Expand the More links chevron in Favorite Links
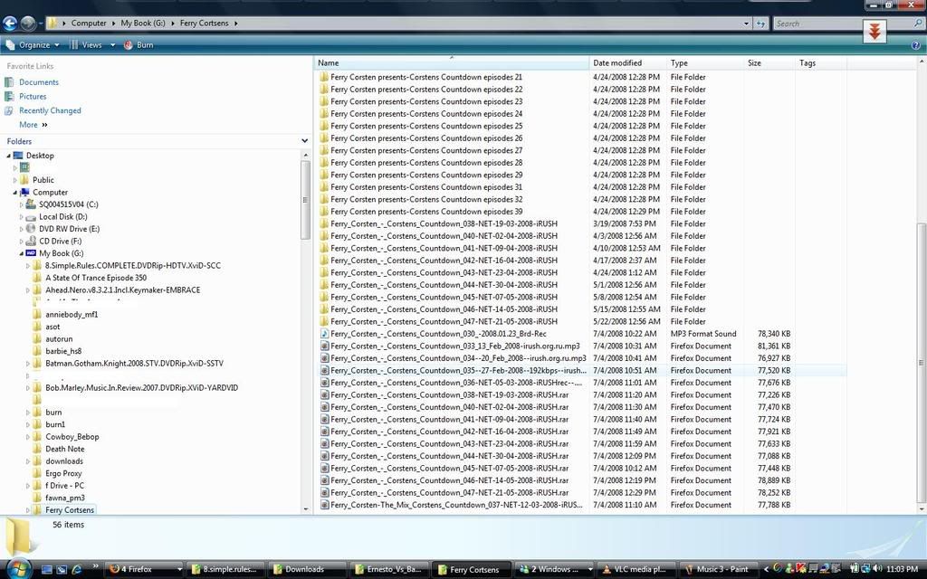Screen dimensions: 927x579 click(44, 125)
